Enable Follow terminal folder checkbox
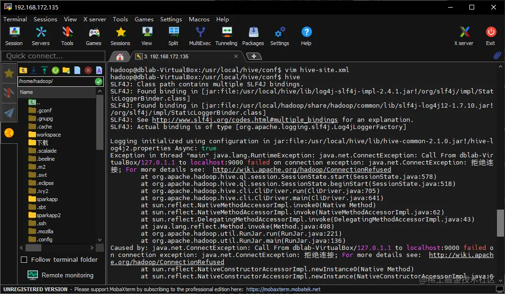The width and height of the screenshot is (505, 294). 24,259
